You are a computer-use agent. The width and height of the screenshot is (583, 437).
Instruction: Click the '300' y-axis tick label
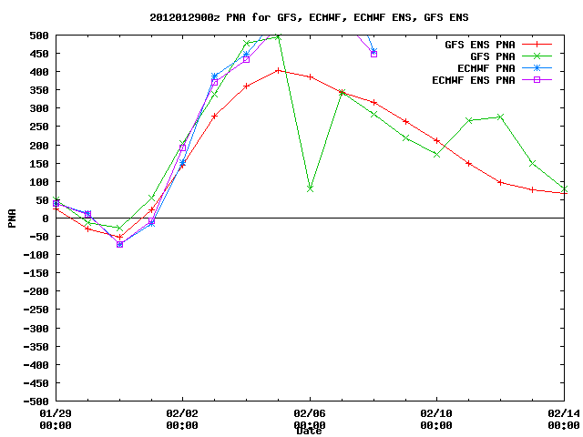point(39,108)
